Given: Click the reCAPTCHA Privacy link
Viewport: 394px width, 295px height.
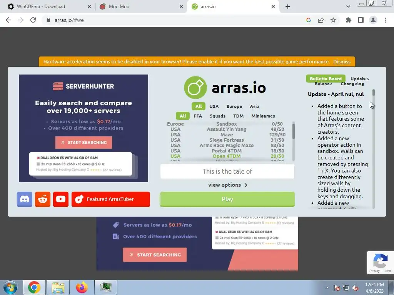Looking at the screenshot, I should click(x=374, y=271).
